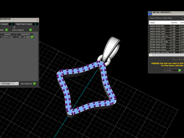Close the Gem Reporter panel

click(37, 20)
